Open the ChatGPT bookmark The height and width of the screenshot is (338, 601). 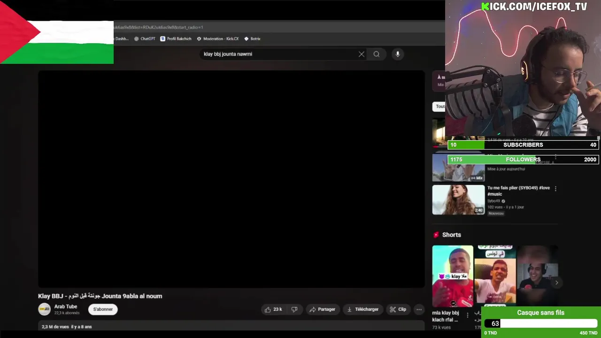tap(145, 38)
